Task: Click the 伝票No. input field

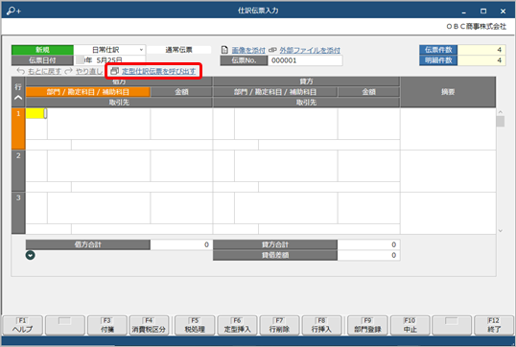Action: click(x=305, y=60)
